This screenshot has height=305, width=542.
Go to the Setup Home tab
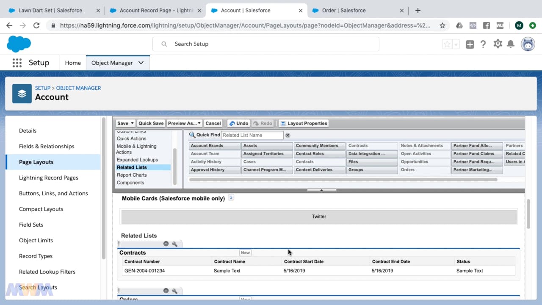(73, 63)
